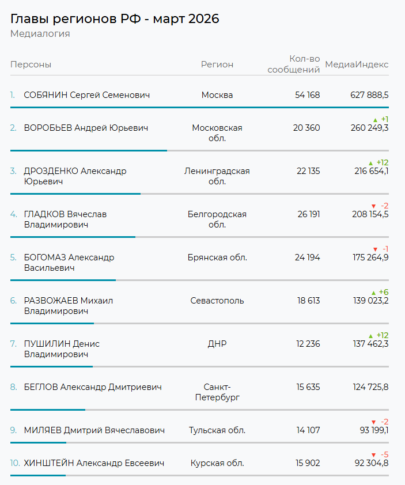The image size is (405, 485).
Task: Open СОБЯНИН Сергей Семенович entry
Action: point(86,95)
